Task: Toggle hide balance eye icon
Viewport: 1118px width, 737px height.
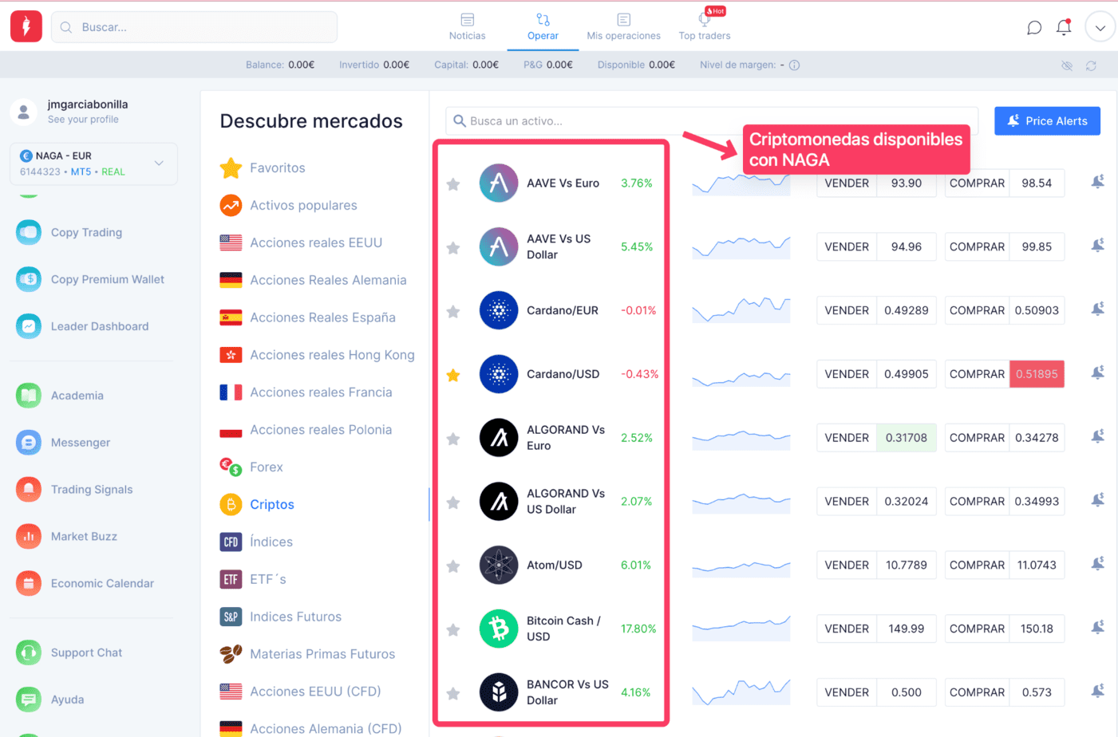Action: 1067,65
